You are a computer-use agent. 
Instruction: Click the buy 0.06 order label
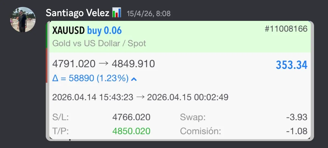[x=104, y=31]
